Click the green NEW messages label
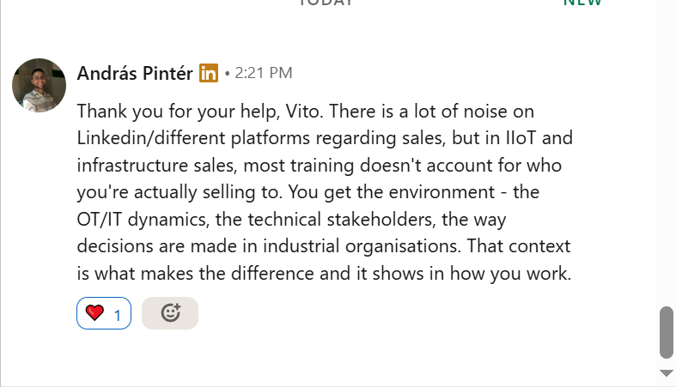 point(582,3)
